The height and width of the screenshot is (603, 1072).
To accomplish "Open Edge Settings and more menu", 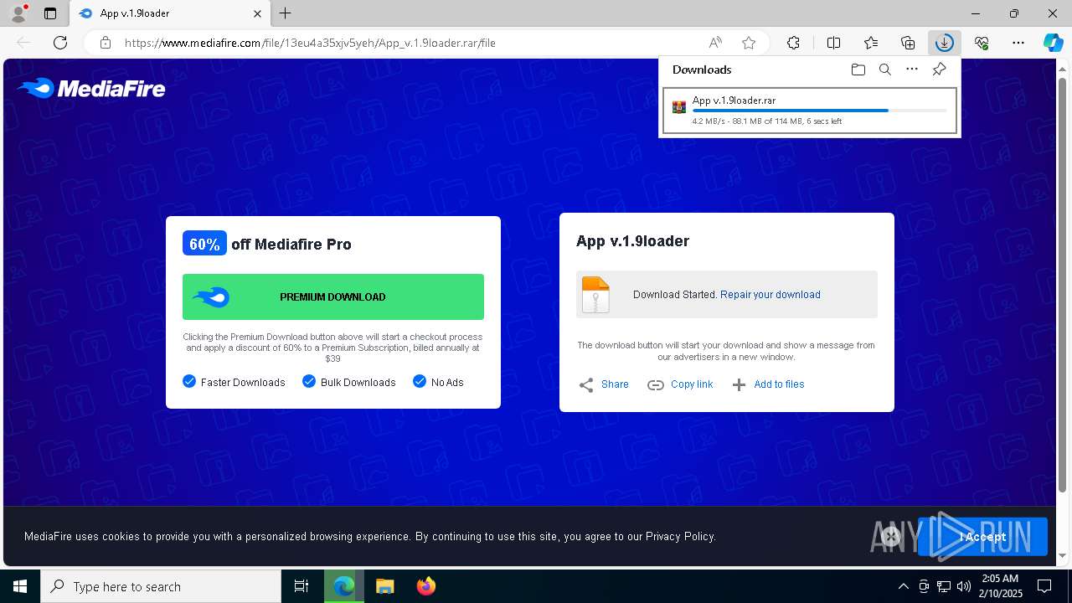I will pos(1018,43).
